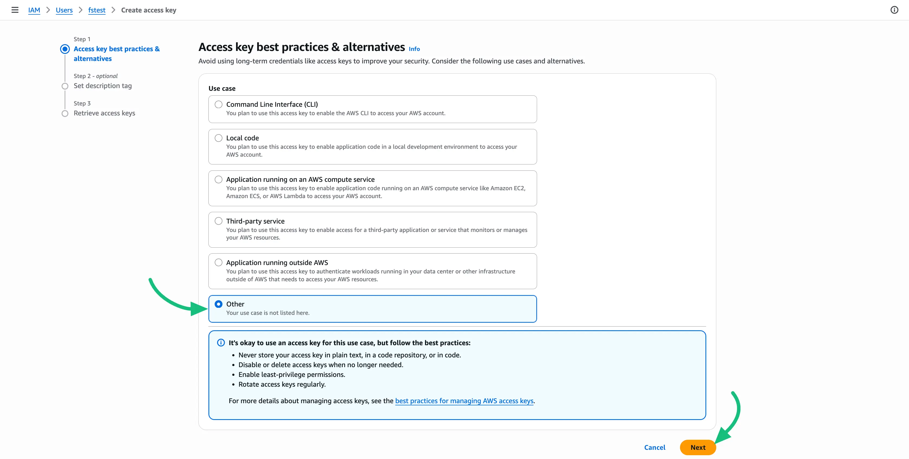
Task: Select the Other use case option
Action: (219, 304)
